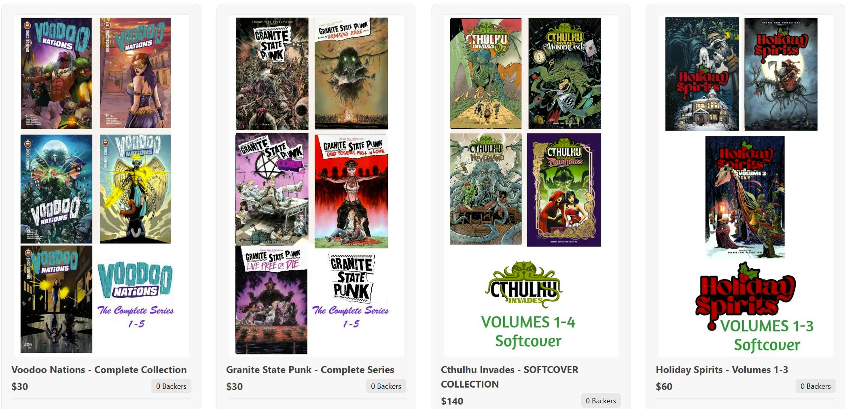Open the Holiday Spirits Volumes 1-3 title
Image resolution: width=845 pixels, height=409 pixels.
coord(722,369)
